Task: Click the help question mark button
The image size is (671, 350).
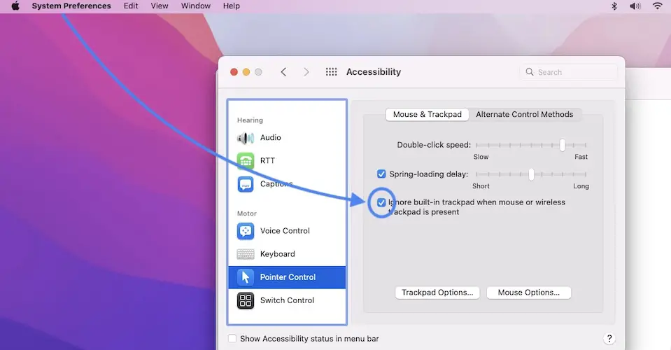Action: tap(609, 339)
